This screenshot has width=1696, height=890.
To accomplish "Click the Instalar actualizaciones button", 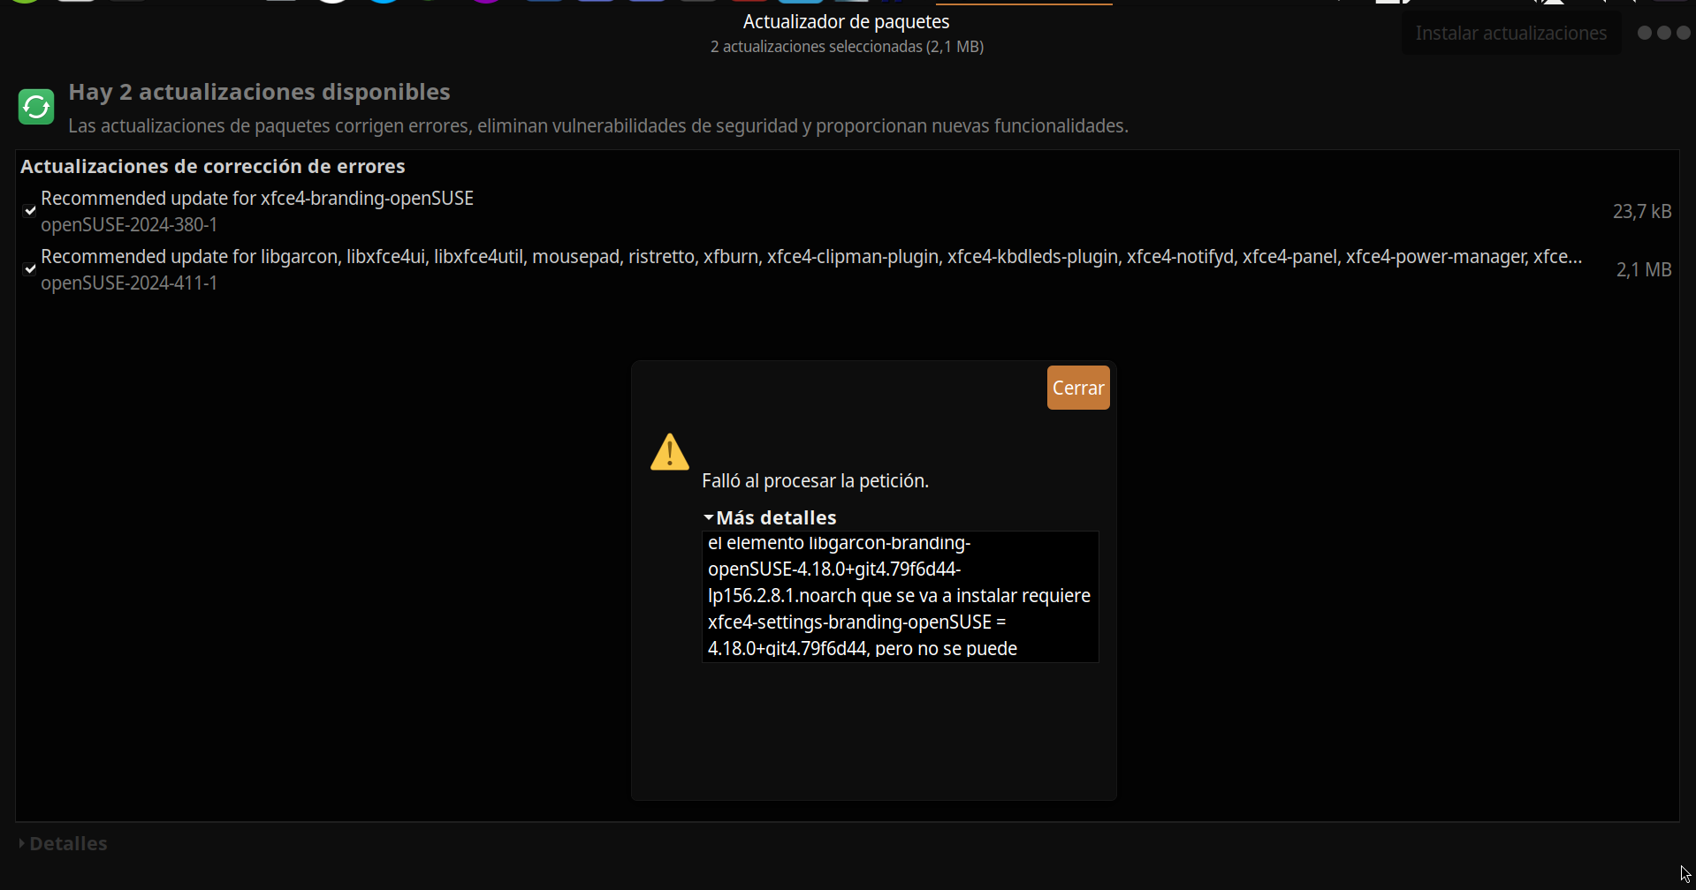I will 1511,34.
